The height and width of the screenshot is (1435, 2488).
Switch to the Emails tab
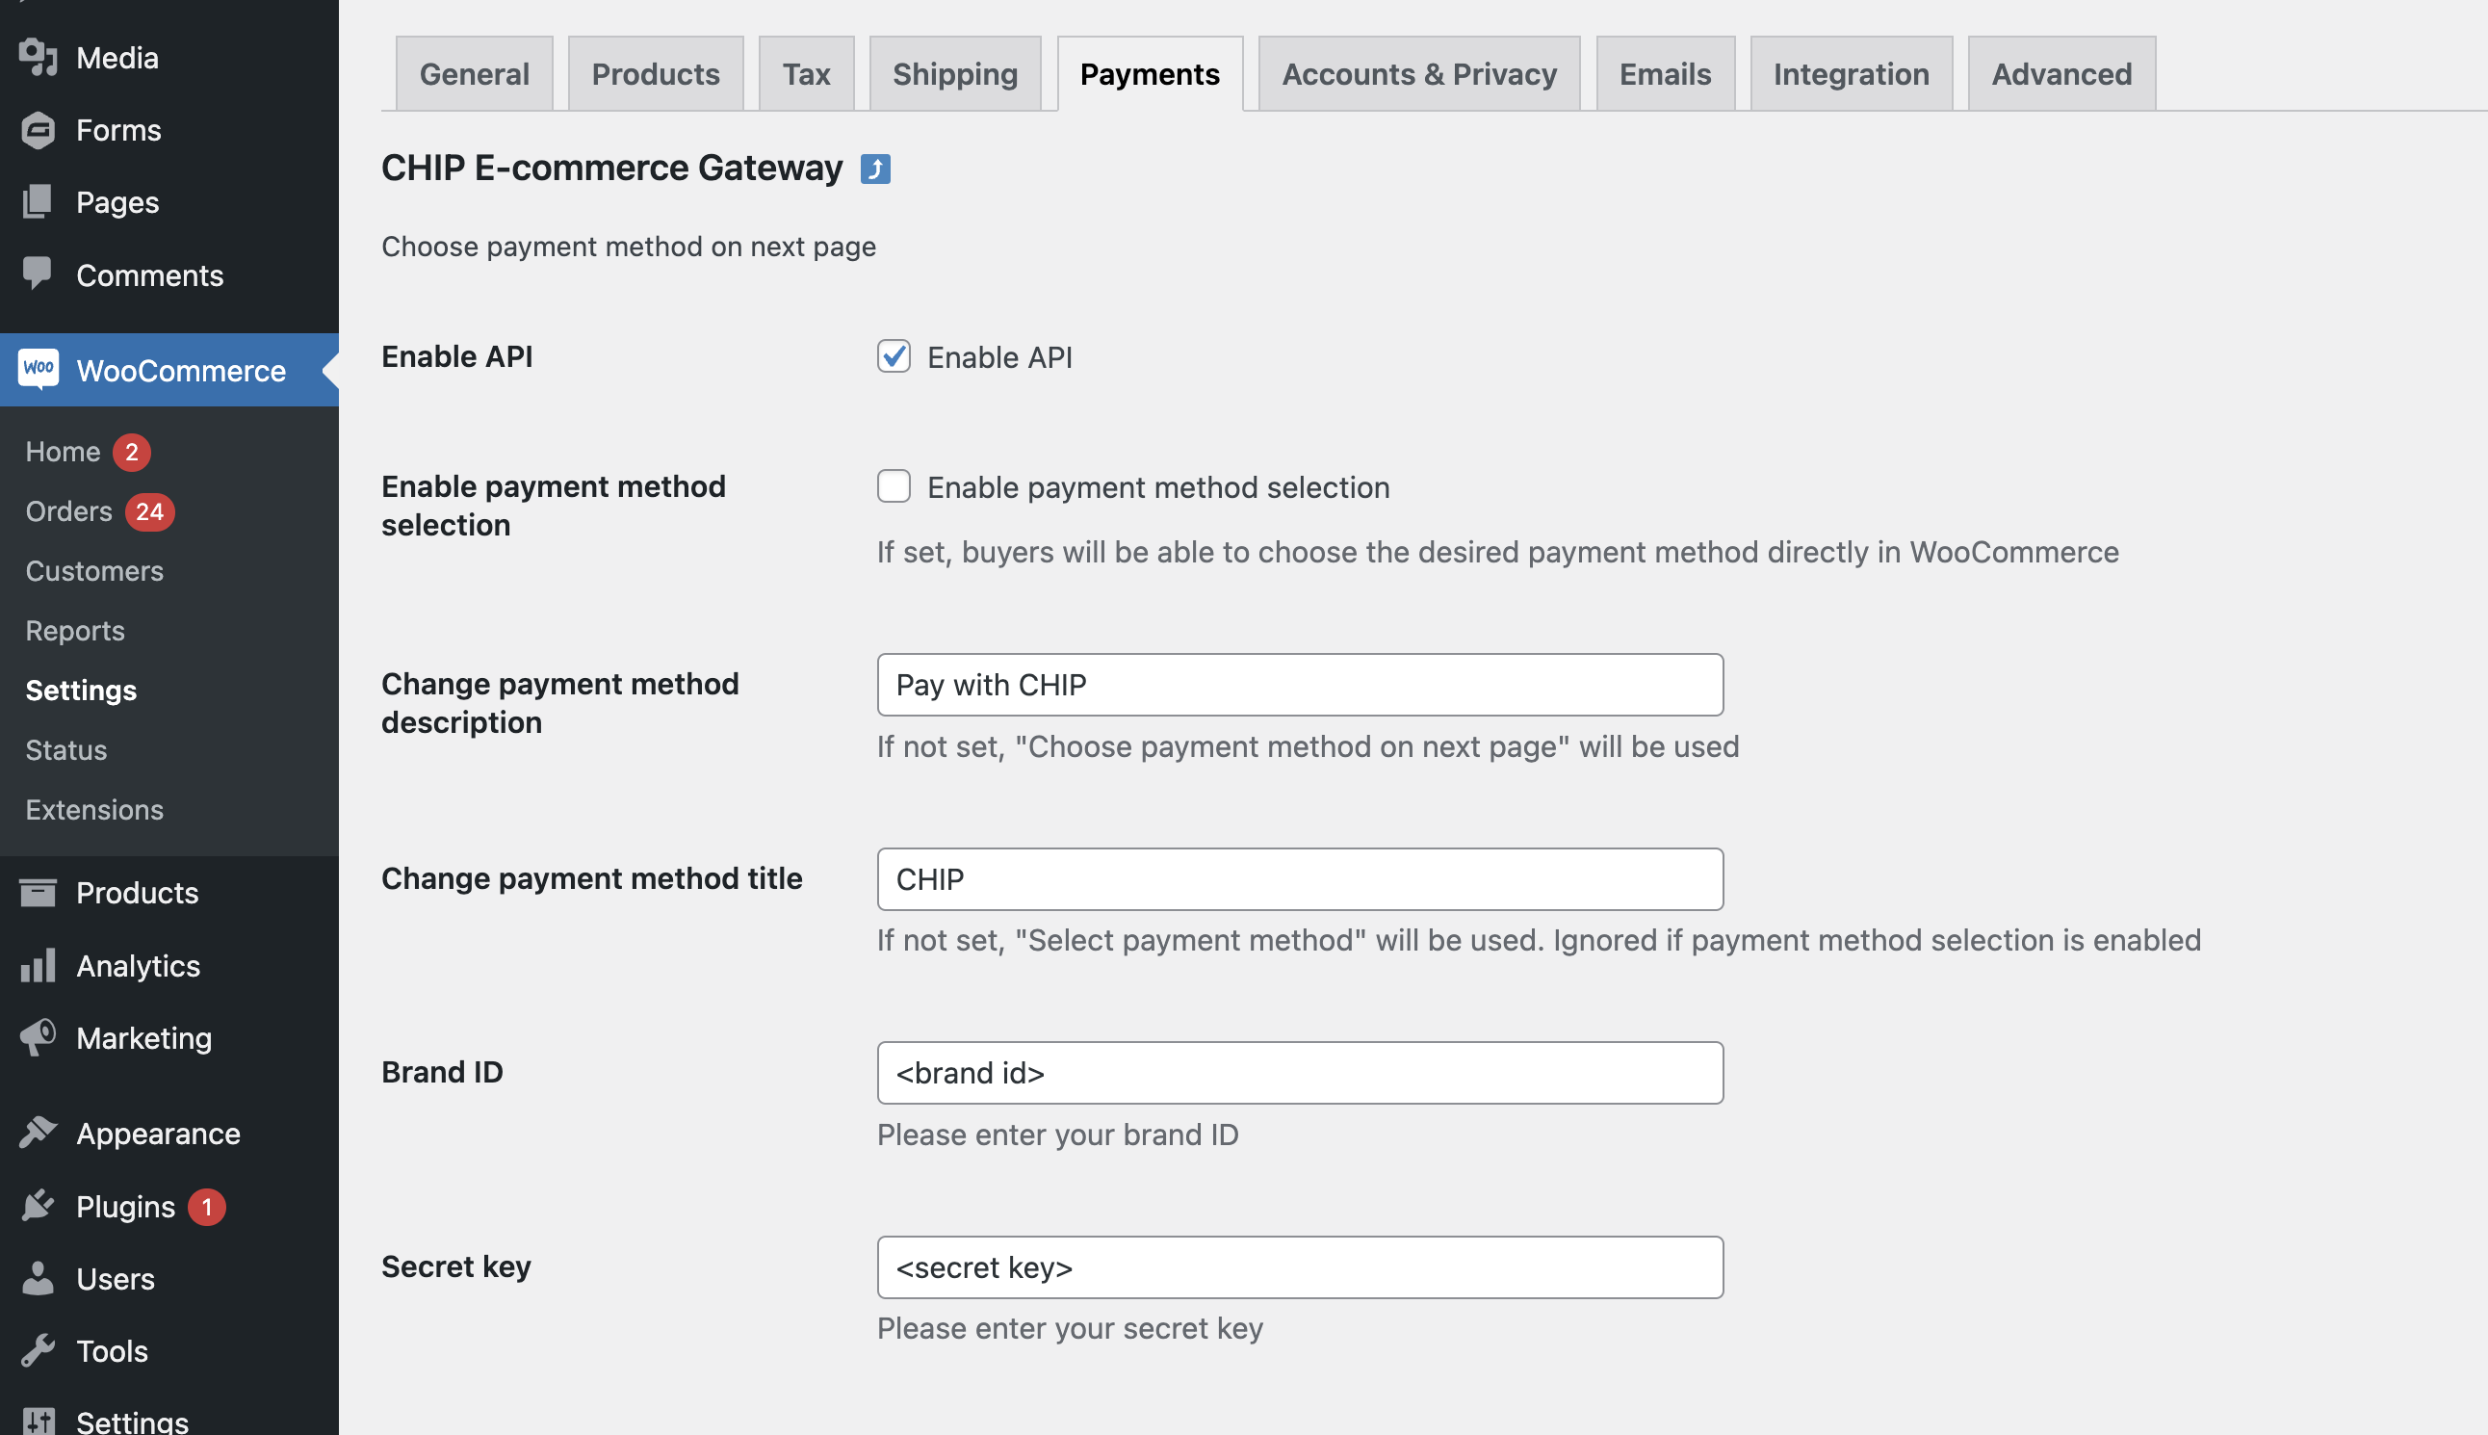[1665, 74]
